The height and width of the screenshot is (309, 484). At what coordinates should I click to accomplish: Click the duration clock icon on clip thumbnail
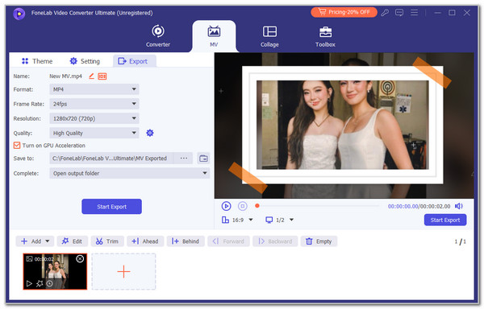[50, 283]
